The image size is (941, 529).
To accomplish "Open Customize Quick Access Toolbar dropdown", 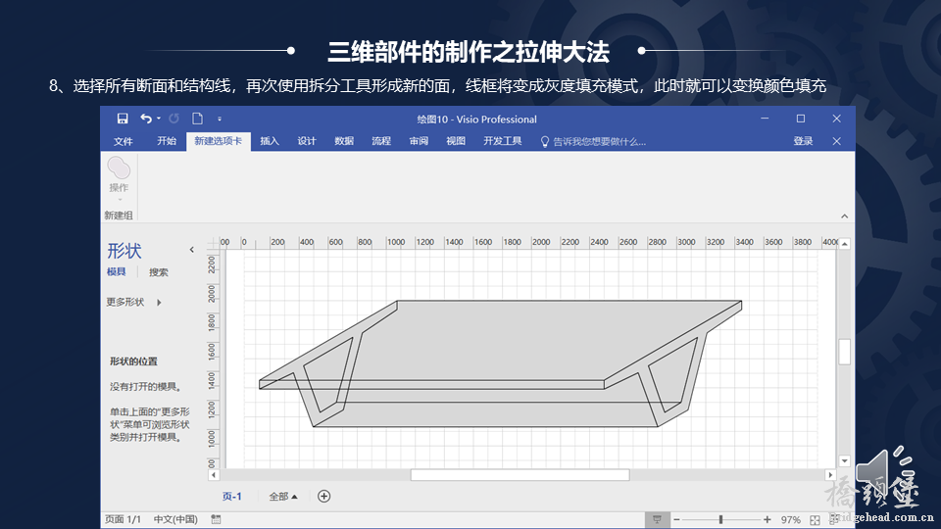I will 219,119.
